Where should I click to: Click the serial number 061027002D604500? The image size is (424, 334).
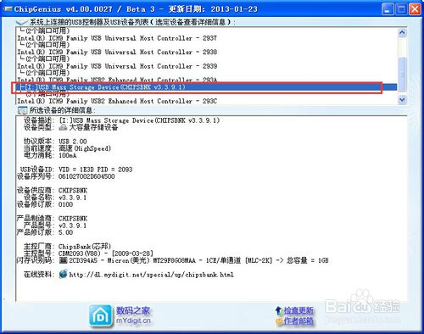click(86, 176)
